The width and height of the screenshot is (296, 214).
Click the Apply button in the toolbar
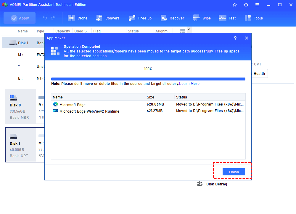(20, 18)
